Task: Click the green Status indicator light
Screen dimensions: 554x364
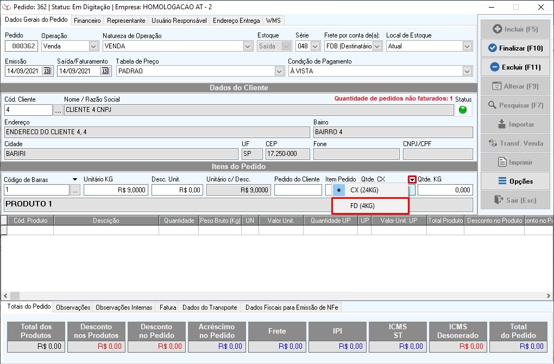Action: point(463,110)
